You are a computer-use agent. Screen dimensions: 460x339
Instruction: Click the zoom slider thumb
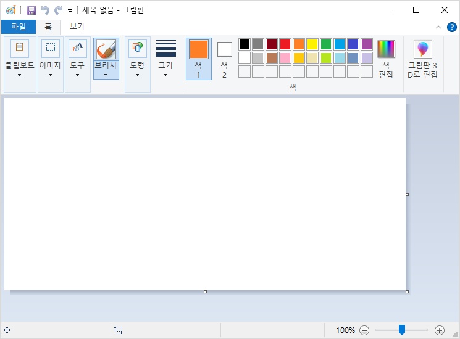[x=402, y=330]
